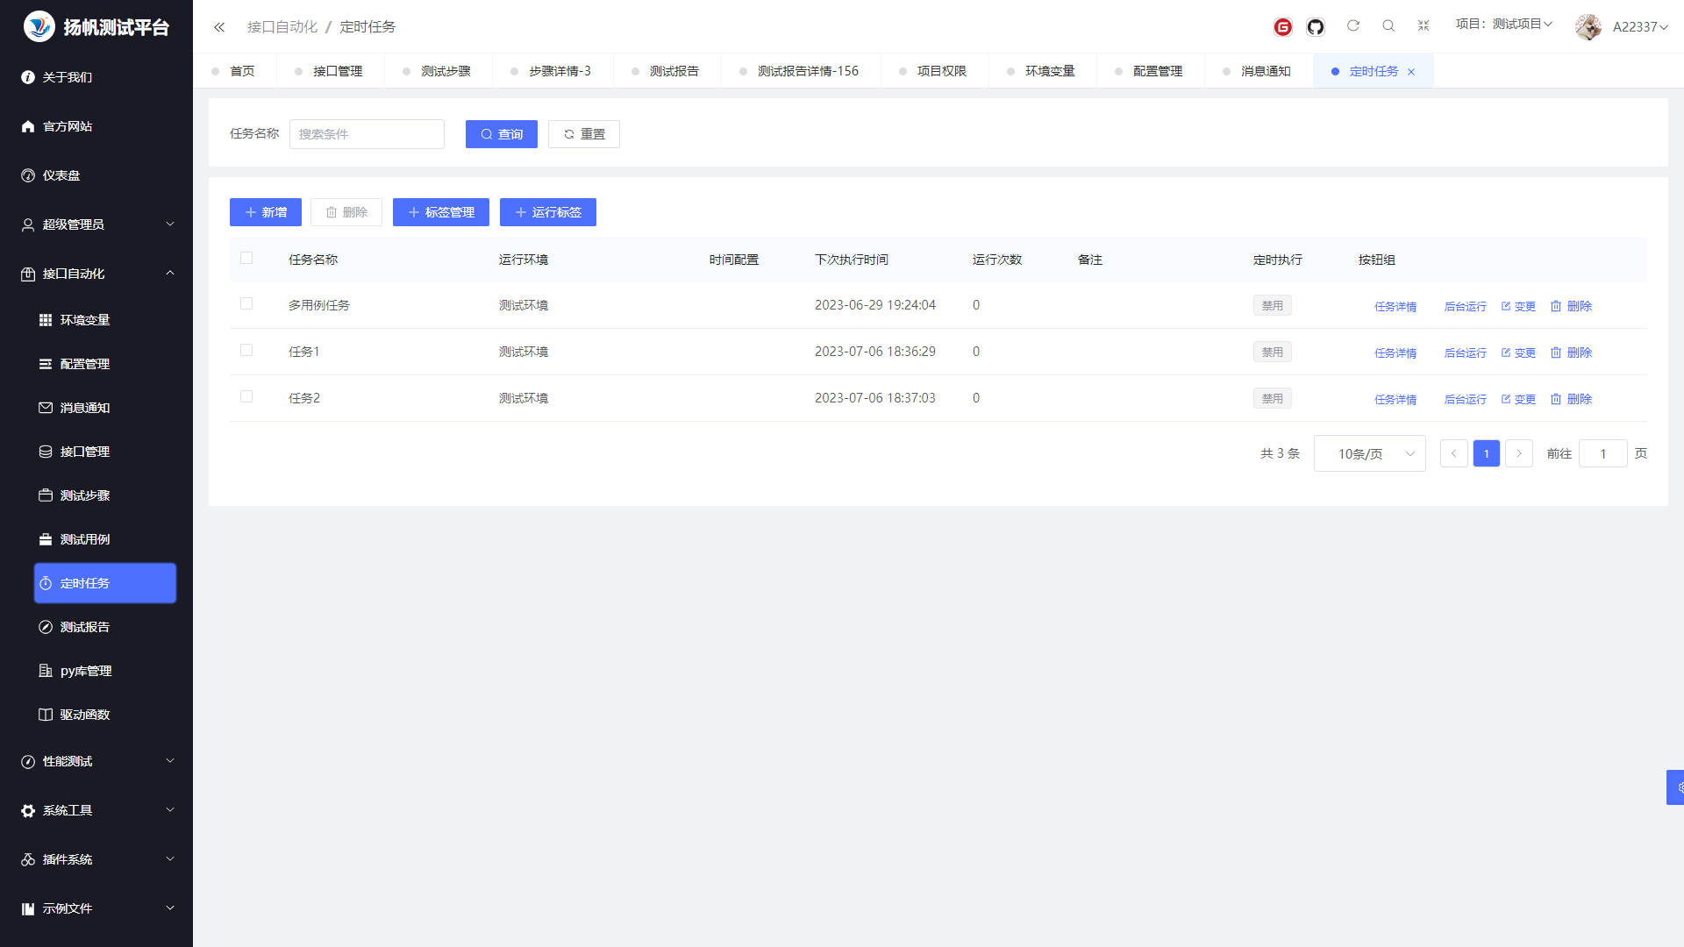1684x947 pixels.
Task: Select all tasks with header checkbox
Action: pyautogui.click(x=246, y=258)
